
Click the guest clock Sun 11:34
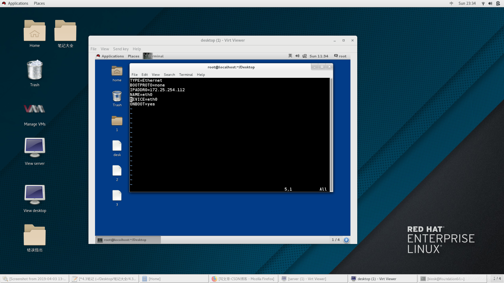(319, 56)
